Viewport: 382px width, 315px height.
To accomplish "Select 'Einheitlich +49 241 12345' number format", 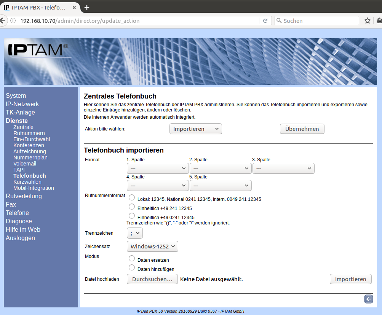I will (x=132, y=207).
